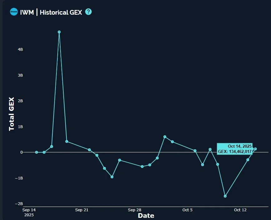Click the '−2B' y-axis label

(19, 204)
